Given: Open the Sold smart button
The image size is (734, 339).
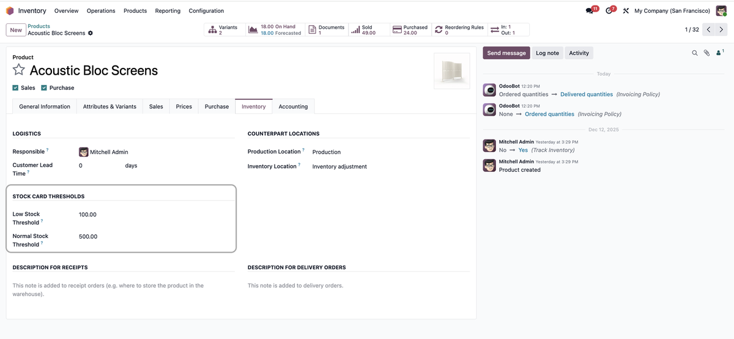Looking at the screenshot, I should [368, 30].
